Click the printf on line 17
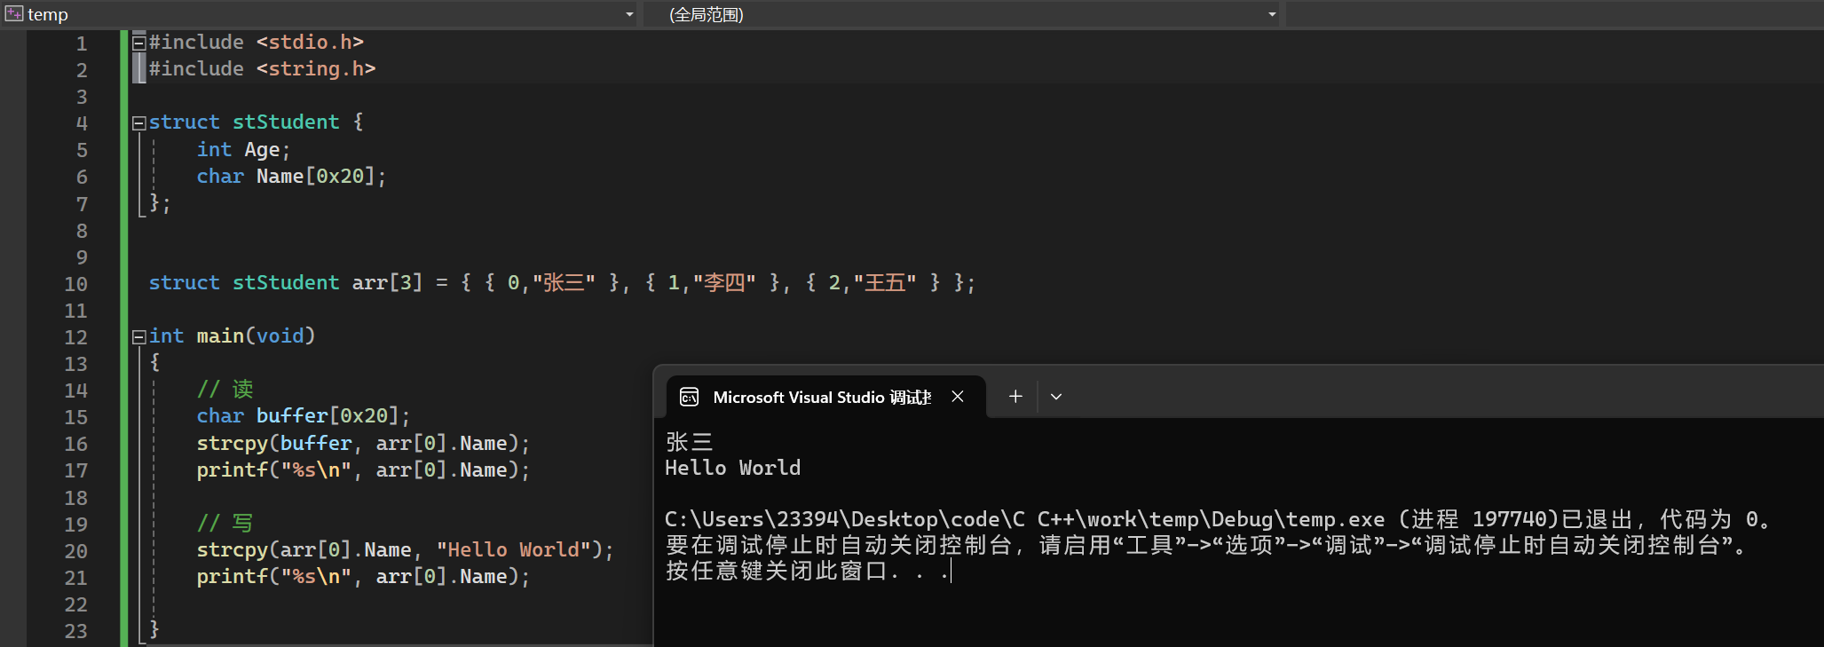The height and width of the screenshot is (647, 1824). coord(363,470)
